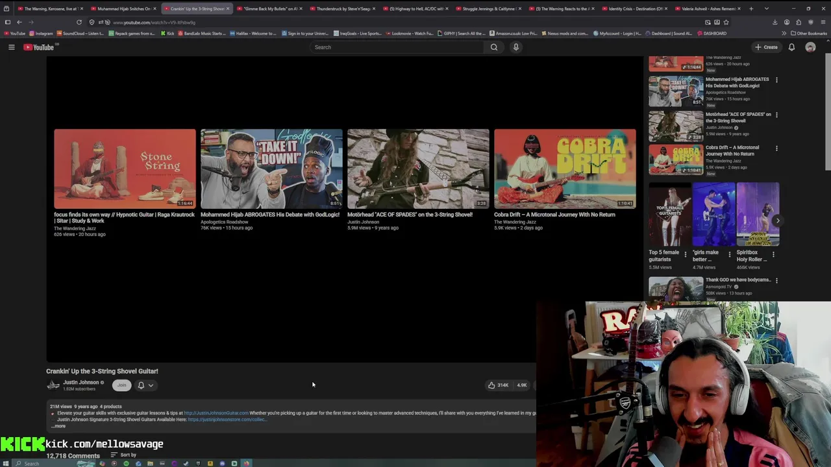831x467 pixels.
Task: Open the Instagram bookmark
Action: pos(42,33)
